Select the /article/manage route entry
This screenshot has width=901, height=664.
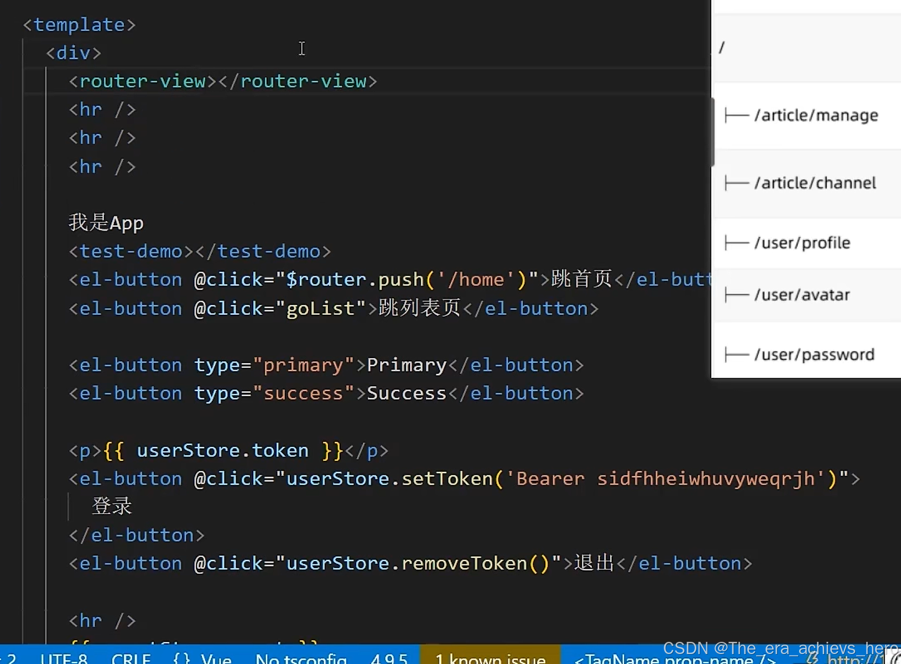[x=806, y=116]
